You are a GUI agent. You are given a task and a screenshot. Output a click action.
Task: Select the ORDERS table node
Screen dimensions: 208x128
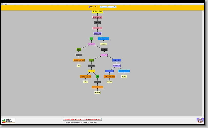[x=124, y=76]
